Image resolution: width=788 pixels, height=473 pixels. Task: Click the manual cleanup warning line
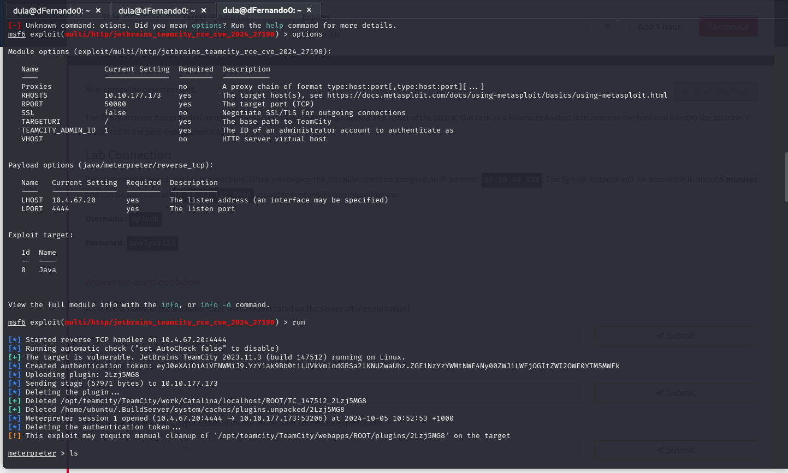pyautogui.click(x=259, y=436)
